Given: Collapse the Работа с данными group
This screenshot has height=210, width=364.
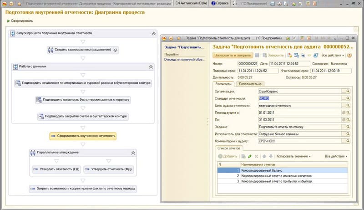Looking at the screenshot, I should pos(151,67).
